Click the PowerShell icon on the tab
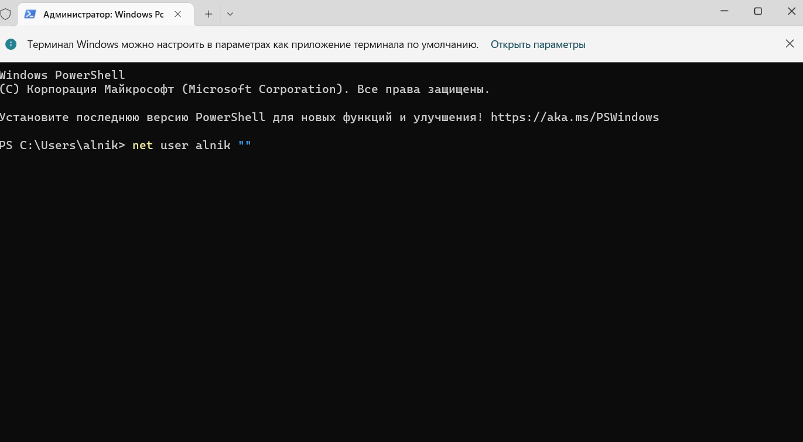 pyautogui.click(x=30, y=14)
